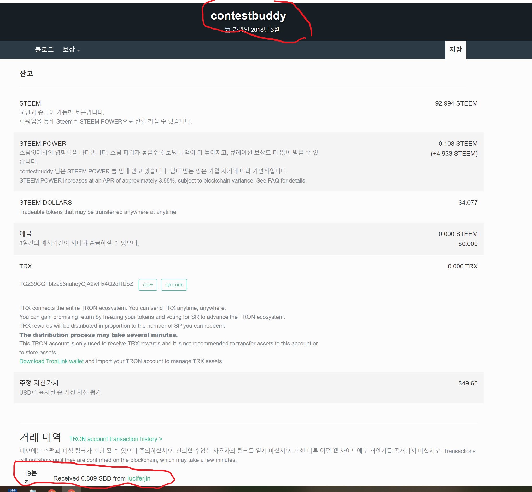Click the highlighted active Chrome taskbar icon
Viewport: 532px width, 492px height.
71,490
